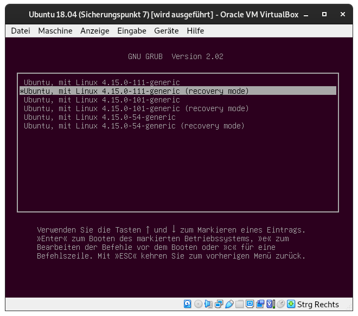Click the recording status icon

[x=260, y=304]
